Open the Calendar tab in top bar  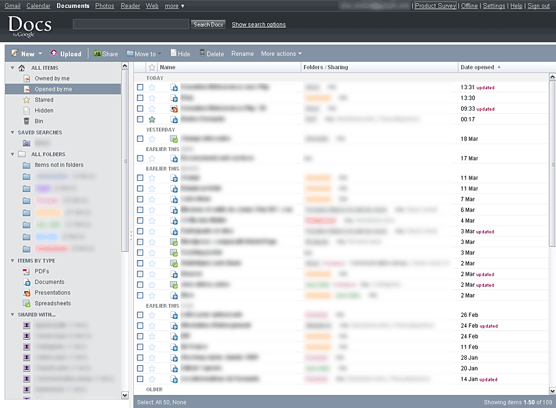(38, 6)
